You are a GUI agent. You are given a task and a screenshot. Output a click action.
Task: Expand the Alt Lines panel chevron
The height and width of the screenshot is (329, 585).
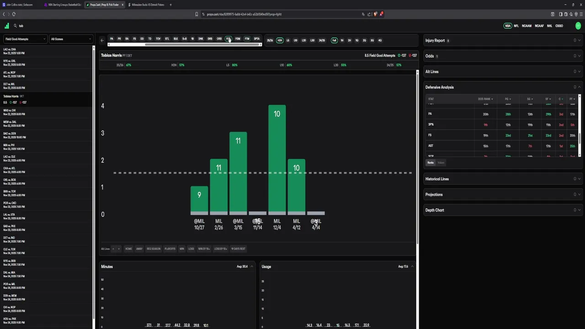tap(580, 71)
